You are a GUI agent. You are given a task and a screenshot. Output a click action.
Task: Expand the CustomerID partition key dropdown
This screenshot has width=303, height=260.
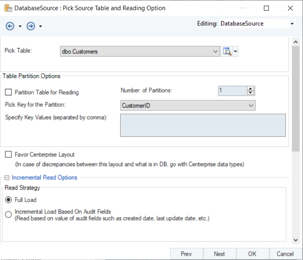click(250, 106)
